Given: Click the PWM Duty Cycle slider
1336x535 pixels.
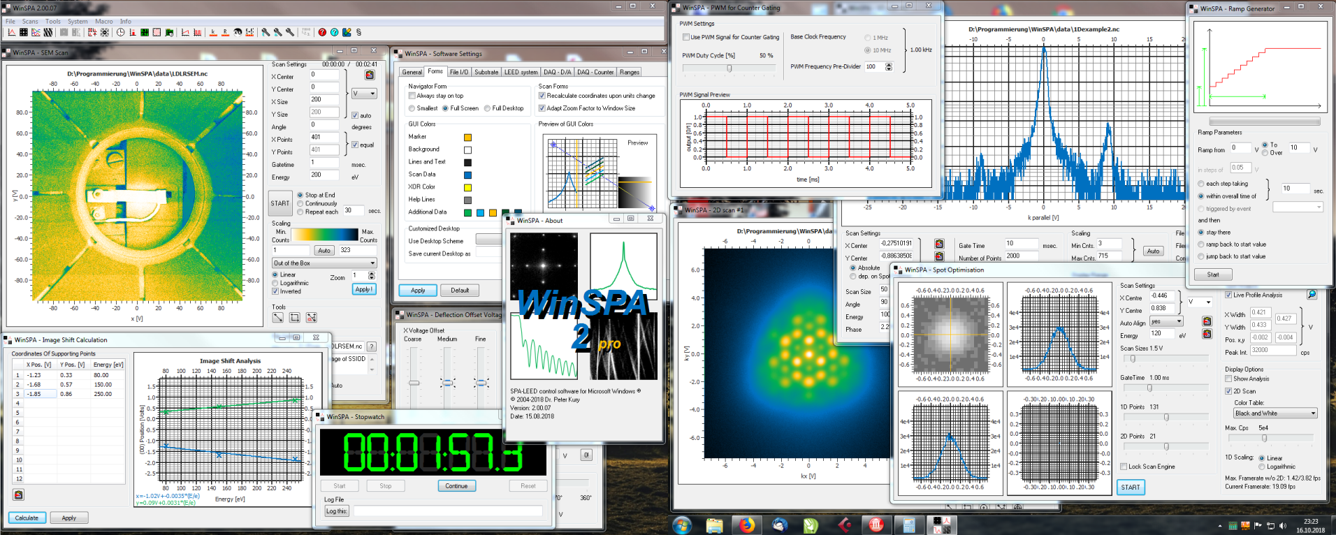Looking at the screenshot, I should tap(729, 68).
